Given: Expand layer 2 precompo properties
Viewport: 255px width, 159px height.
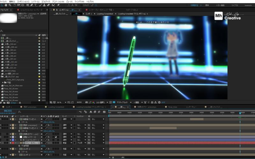Looking at the screenshot, I should point(11,125).
